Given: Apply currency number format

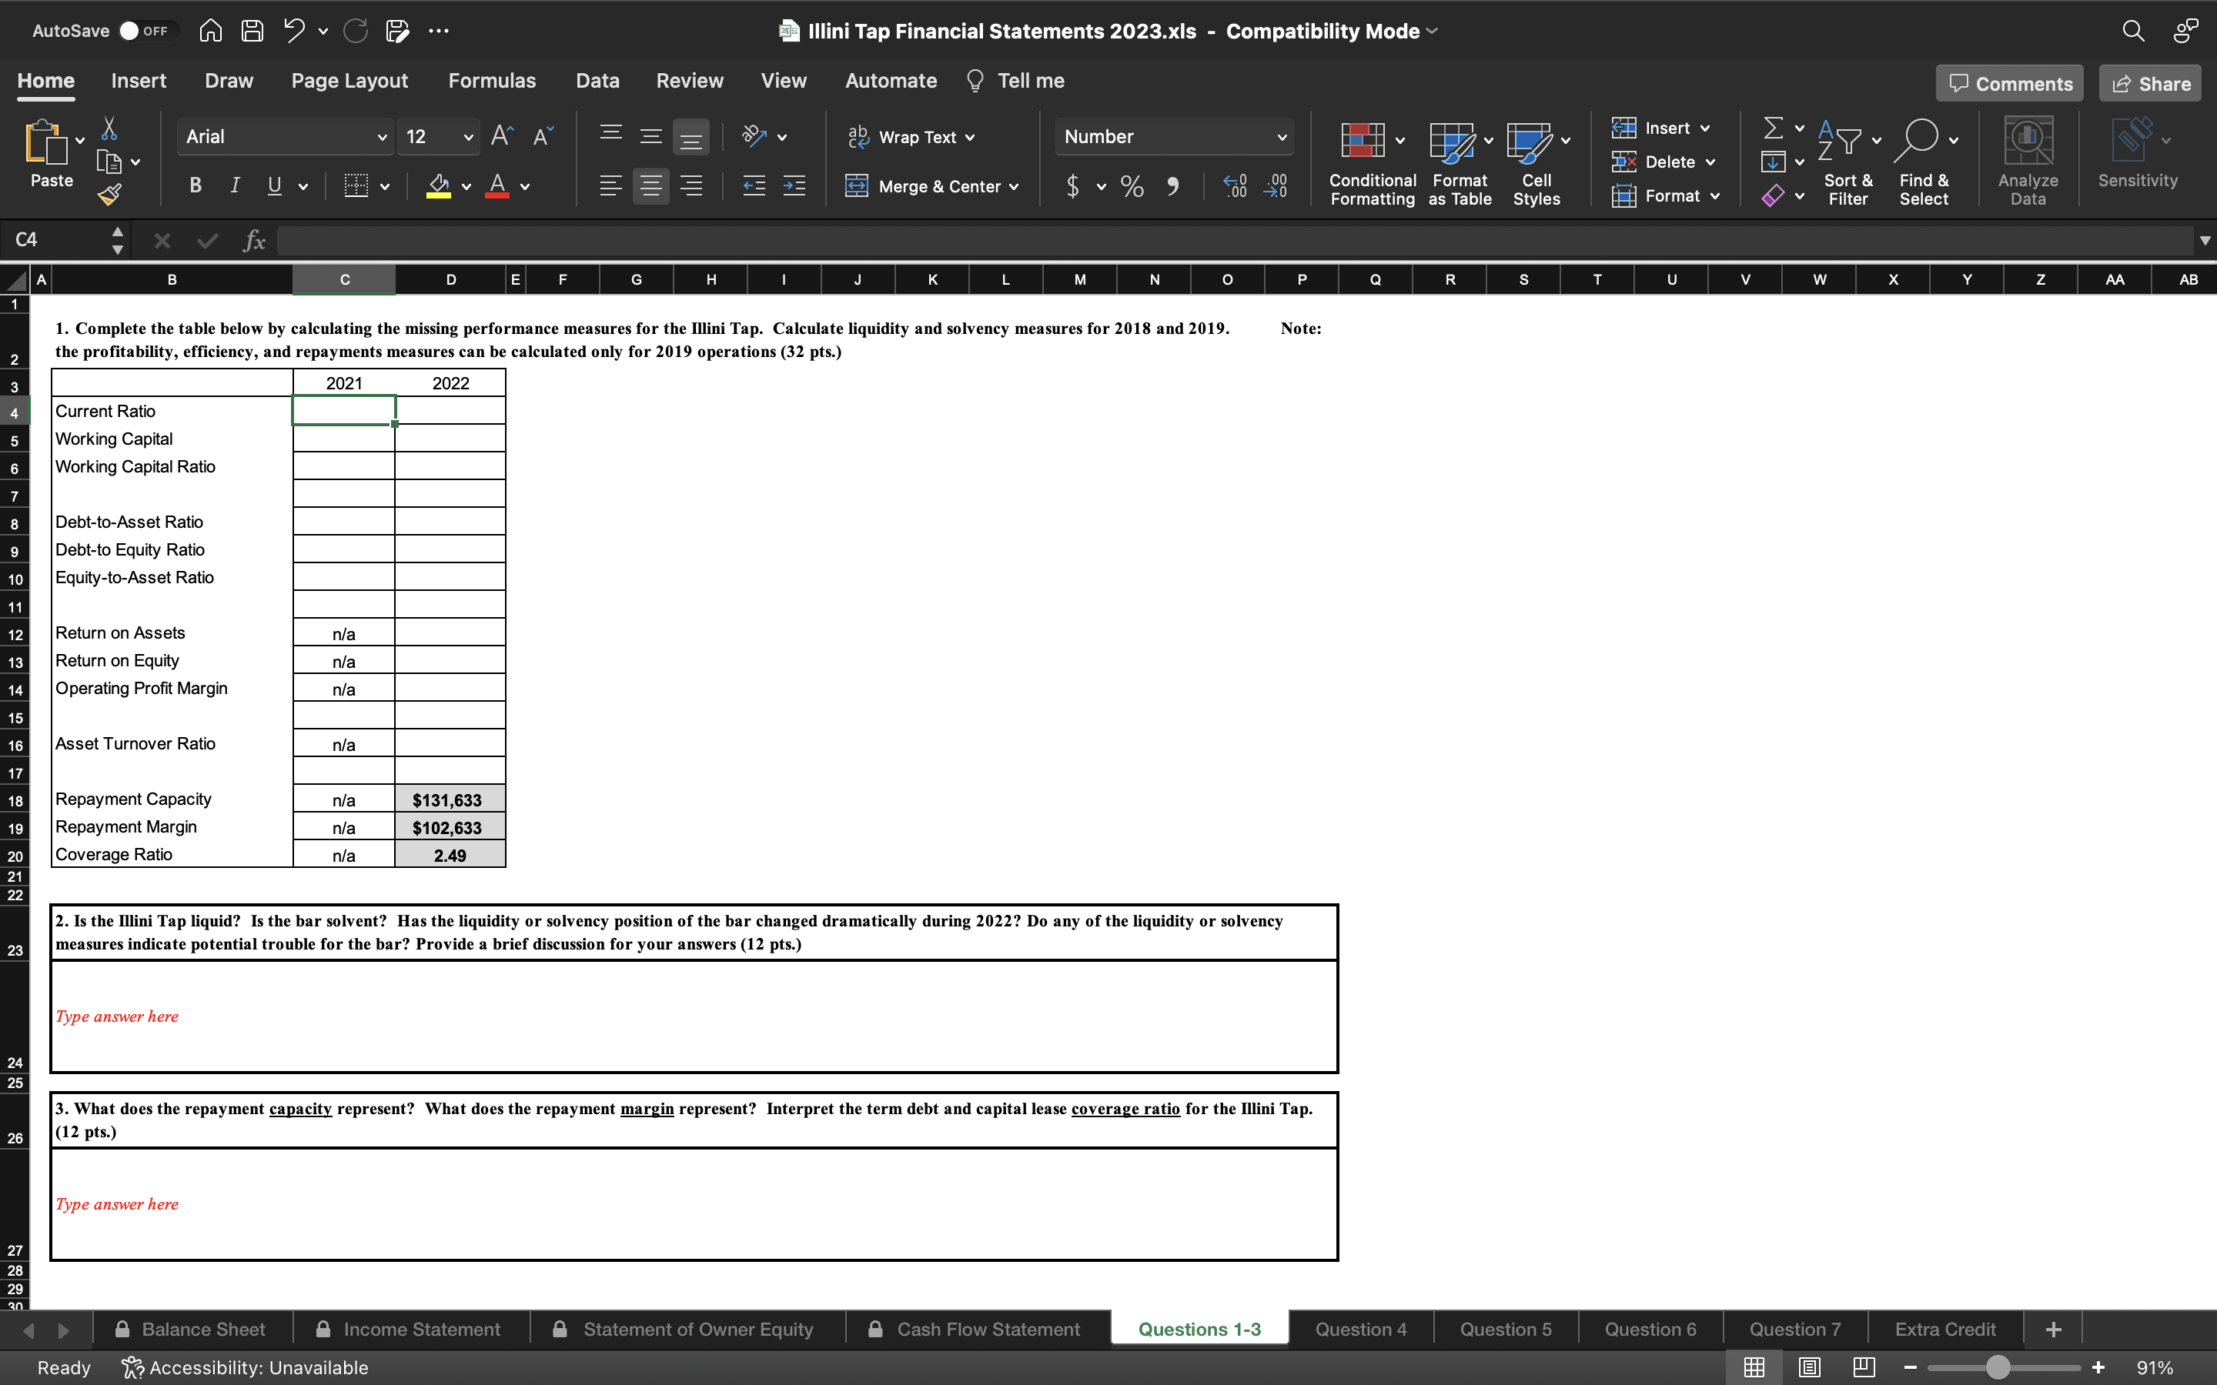Looking at the screenshot, I should (1074, 186).
